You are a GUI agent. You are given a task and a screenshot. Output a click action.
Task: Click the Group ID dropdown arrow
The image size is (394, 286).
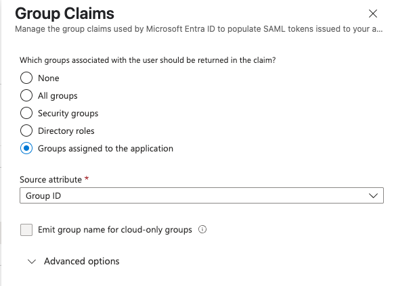(x=373, y=195)
